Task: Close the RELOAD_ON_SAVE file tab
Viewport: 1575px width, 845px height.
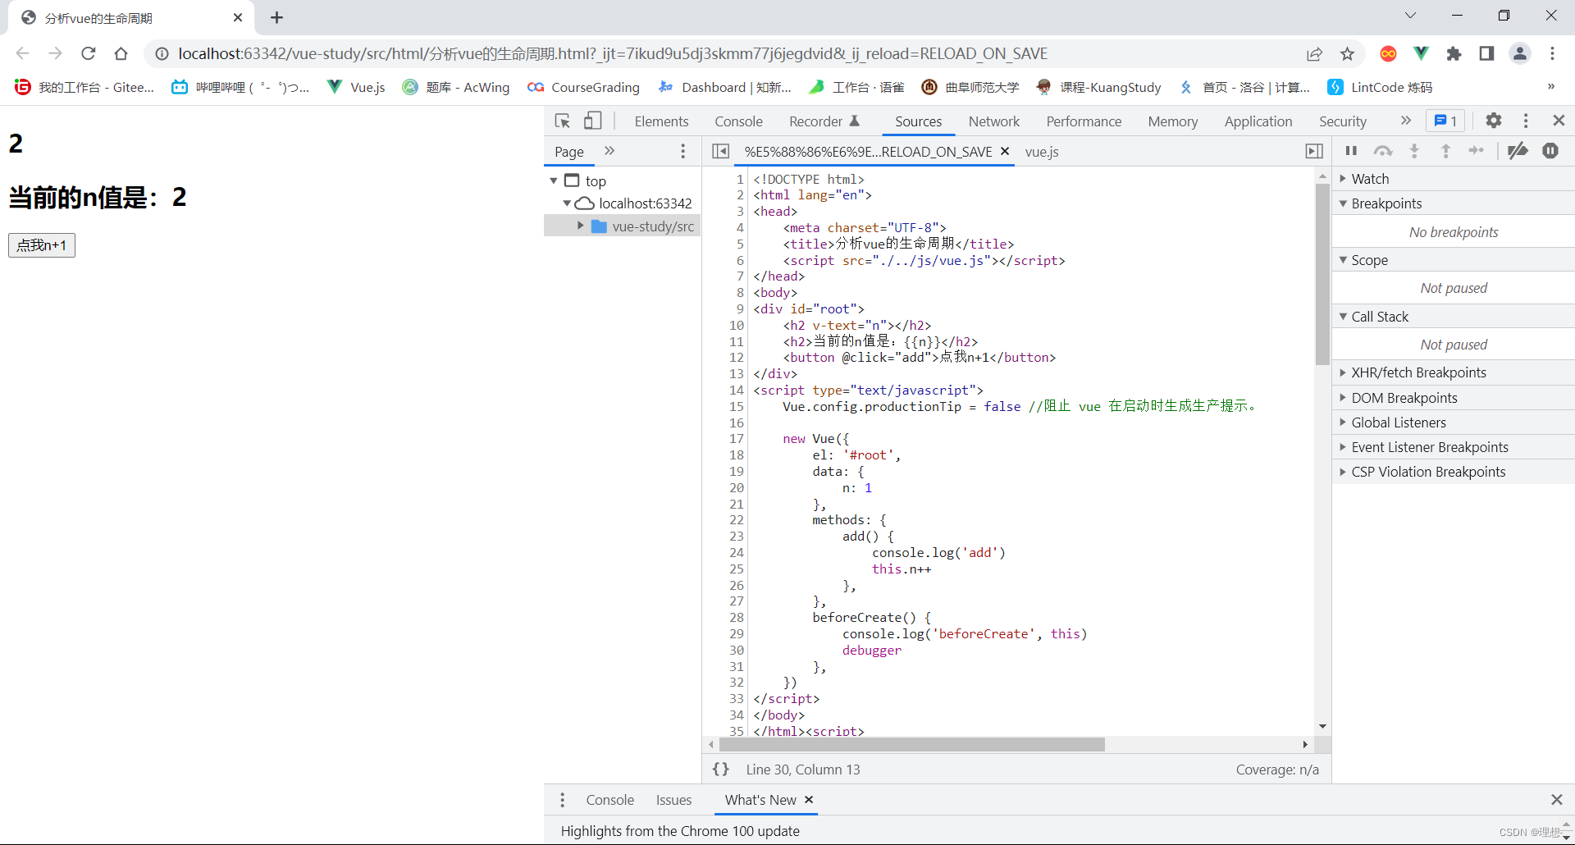Action: point(1004,151)
